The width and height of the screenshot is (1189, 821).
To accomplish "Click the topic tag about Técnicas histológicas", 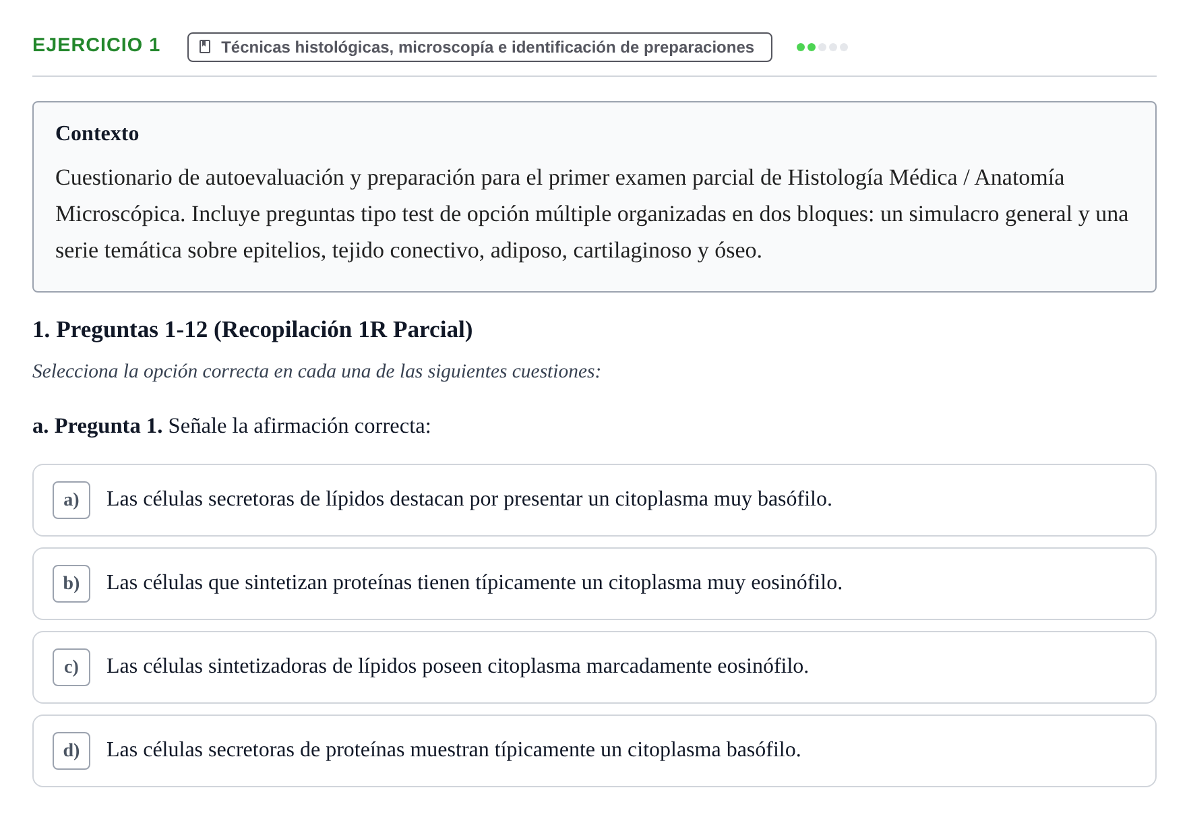I will point(479,47).
